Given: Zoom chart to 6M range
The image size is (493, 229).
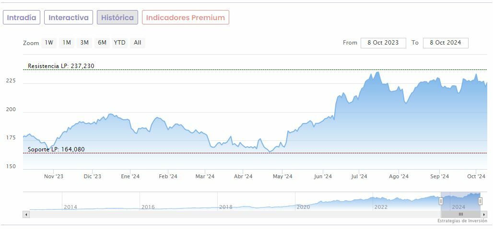Looking at the screenshot, I should pyautogui.click(x=102, y=43).
